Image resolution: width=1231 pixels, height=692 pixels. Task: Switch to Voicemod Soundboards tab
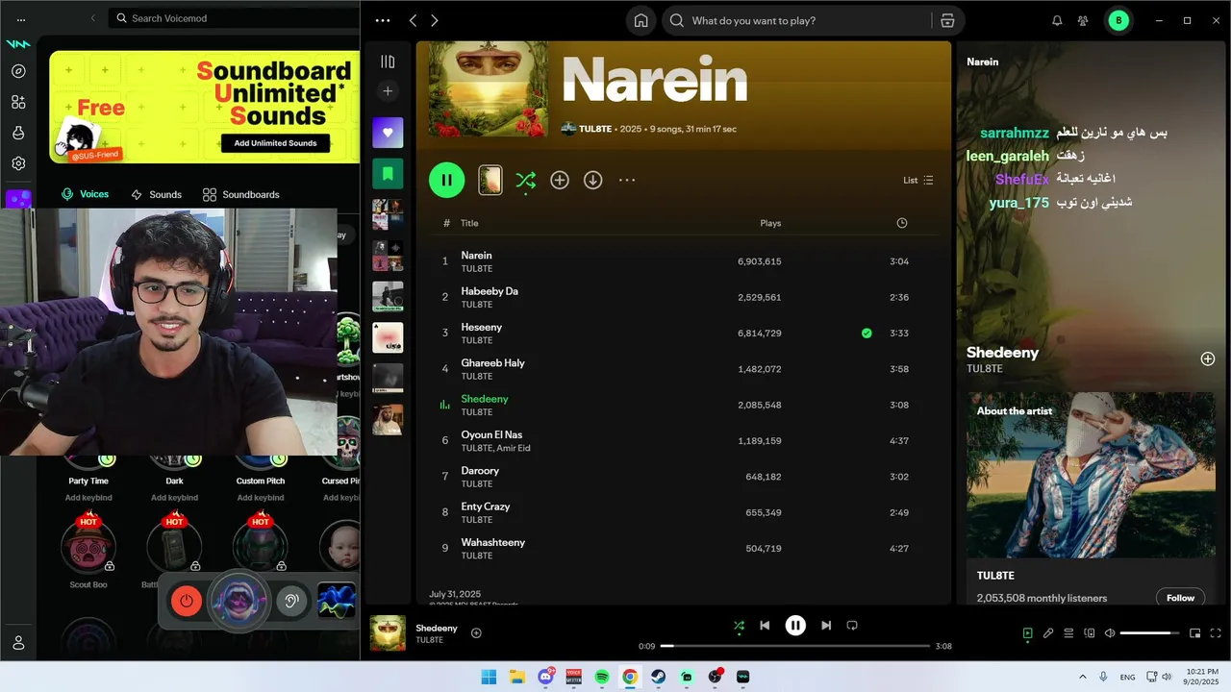(x=241, y=194)
